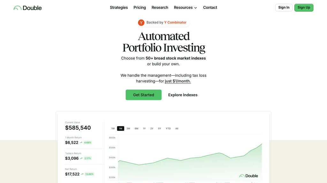Screen dimensions: 327x183
Task: Click the green Sign Up button
Action: coord(304,8)
